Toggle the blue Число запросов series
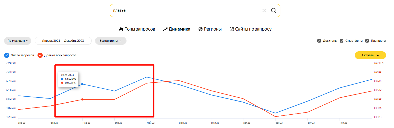394x128 pixels. pos(7,55)
